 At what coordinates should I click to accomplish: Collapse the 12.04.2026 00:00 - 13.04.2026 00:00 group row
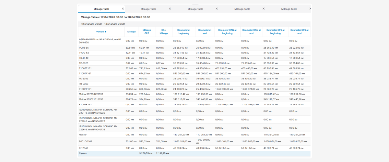point(194,24)
